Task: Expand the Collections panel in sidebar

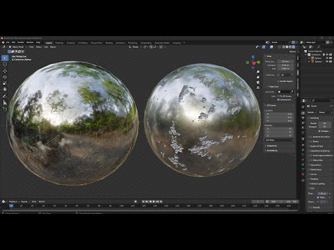Action: [x=271, y=146]
